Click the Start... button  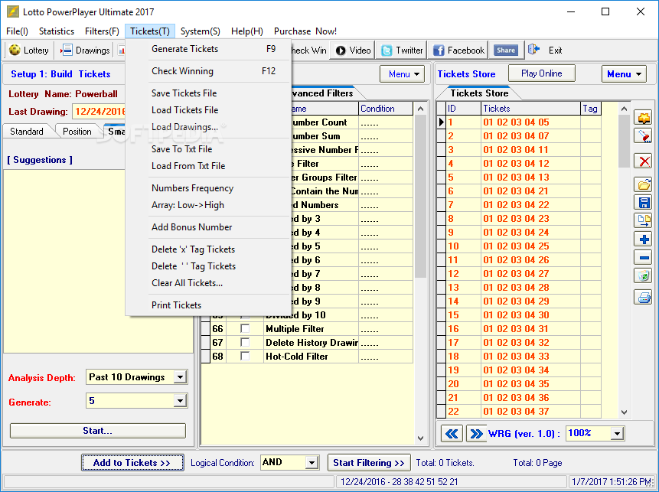coord(97,431)
